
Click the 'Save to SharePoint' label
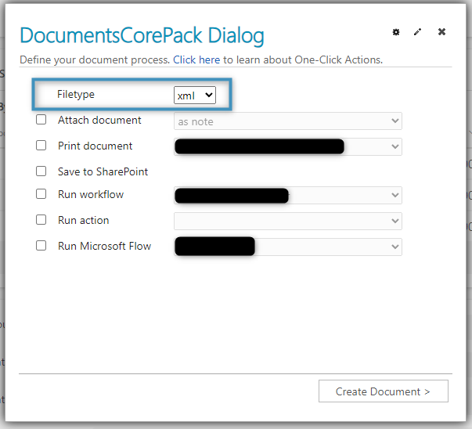[x=103, y=171]
